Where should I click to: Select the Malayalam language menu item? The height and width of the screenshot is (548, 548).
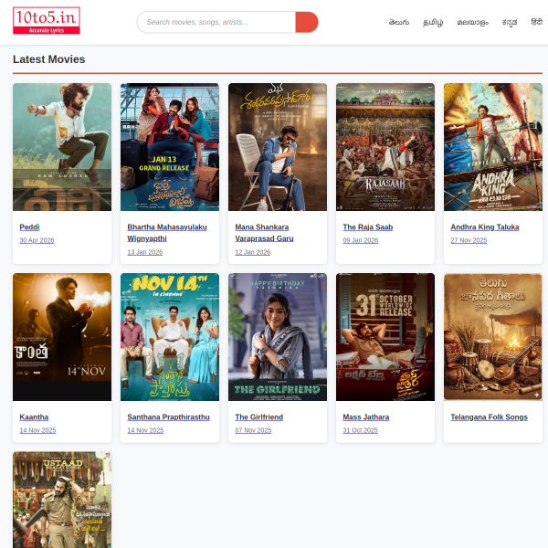472,22
